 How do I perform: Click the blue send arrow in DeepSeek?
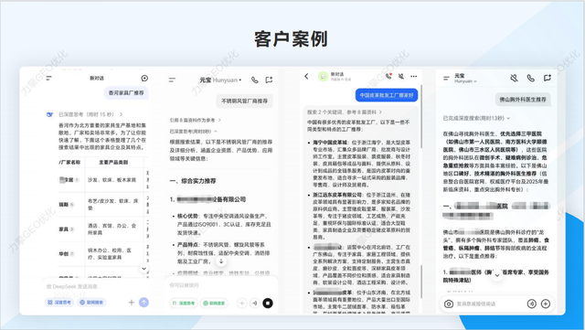point(144,303)
